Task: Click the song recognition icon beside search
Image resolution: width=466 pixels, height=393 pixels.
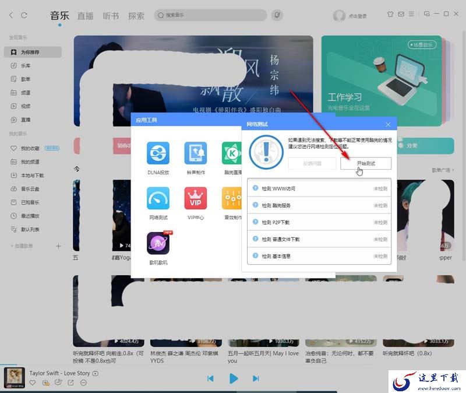Action: click(x=277, y=15)
